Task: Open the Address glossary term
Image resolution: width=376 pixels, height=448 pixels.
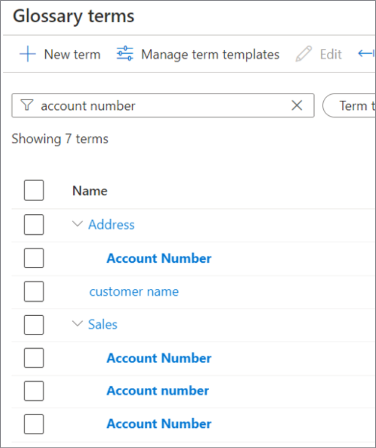Action: pos(111,225)
